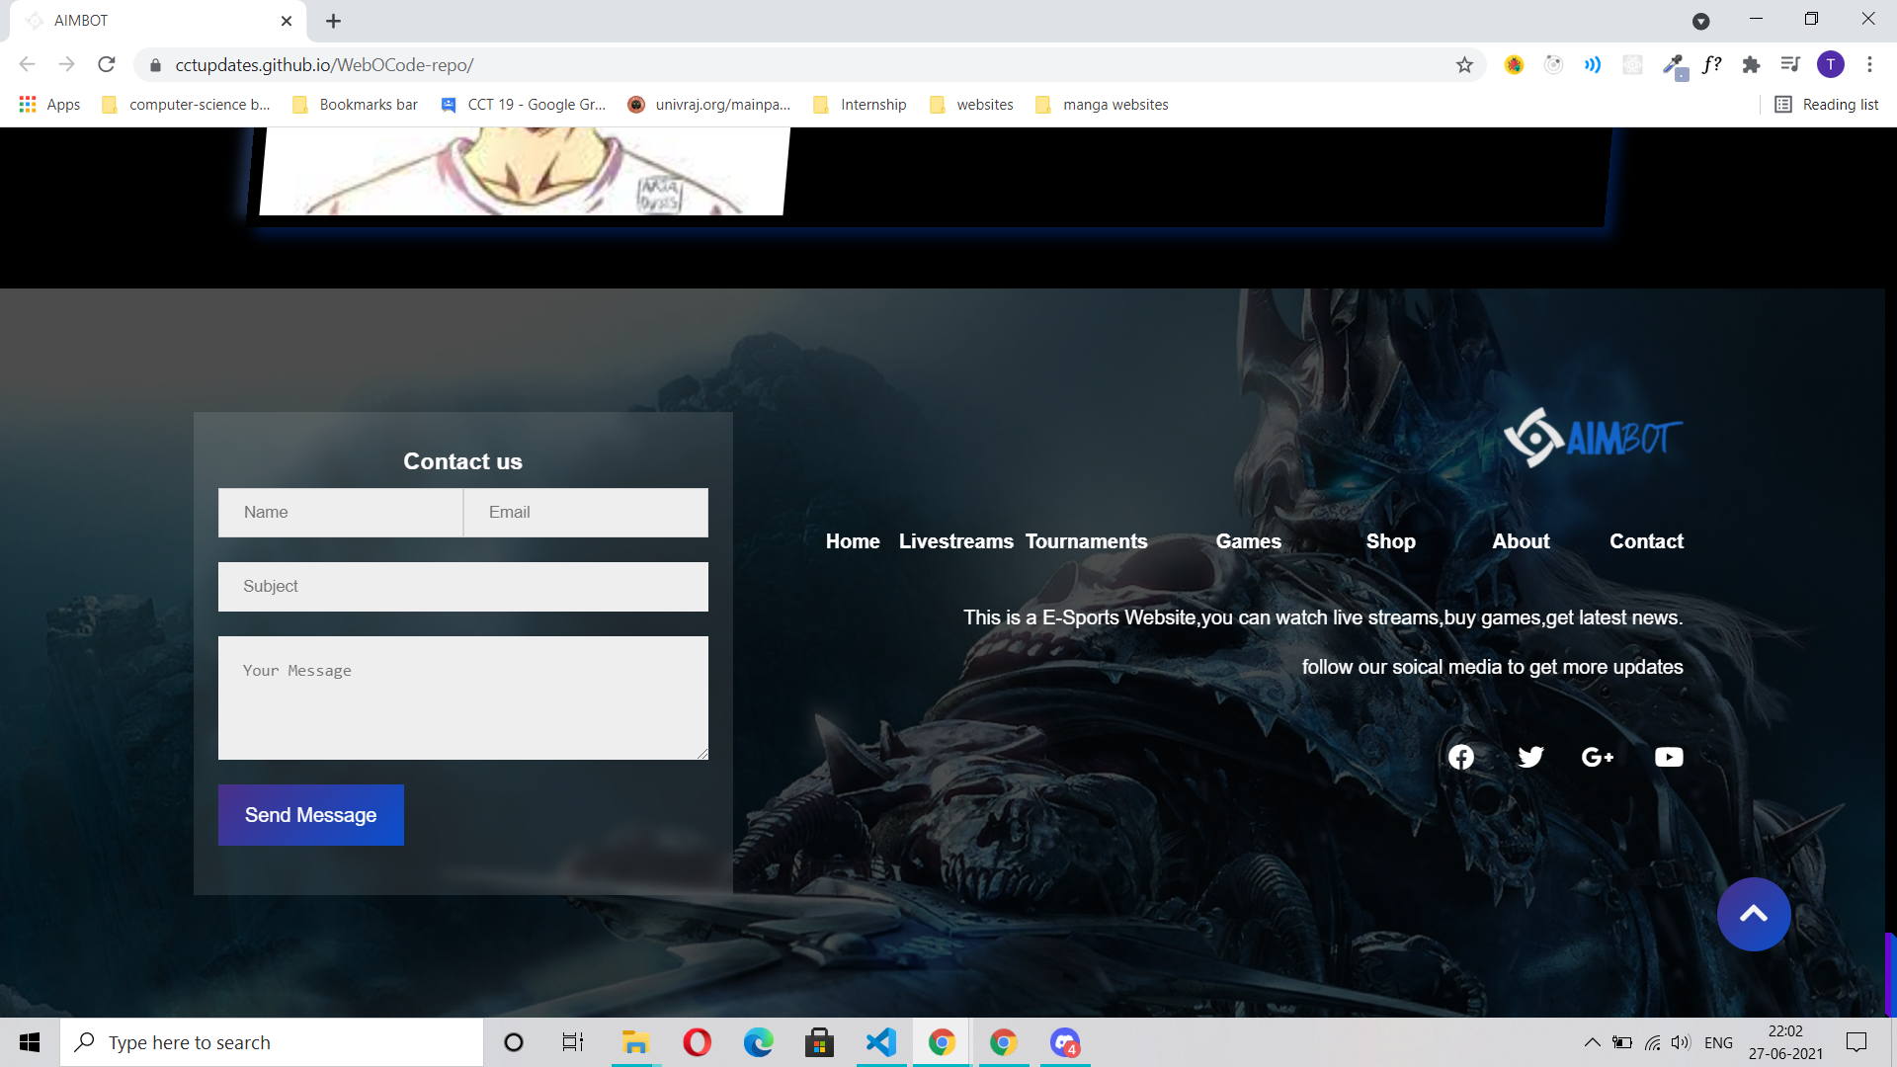Viewport: 1897px width, 1067px height.
Task: Open Games in footer navigation
Action: pyautogui.click(x=1249, y=541)
